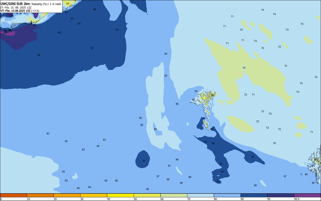Click the '75' humidity value on the map

pyautogui.click(x=302, y=24)
